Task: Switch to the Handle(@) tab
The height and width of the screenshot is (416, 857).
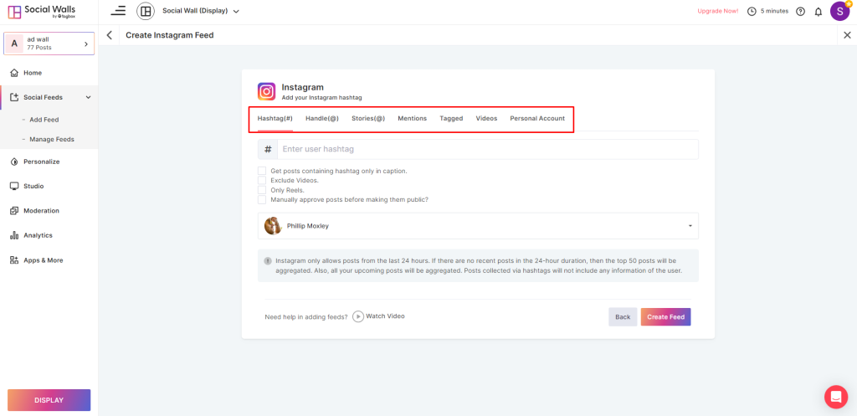Action: 322,119
